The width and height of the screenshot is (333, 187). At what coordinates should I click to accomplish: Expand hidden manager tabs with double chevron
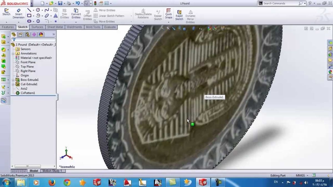click(x=54, y=34)
